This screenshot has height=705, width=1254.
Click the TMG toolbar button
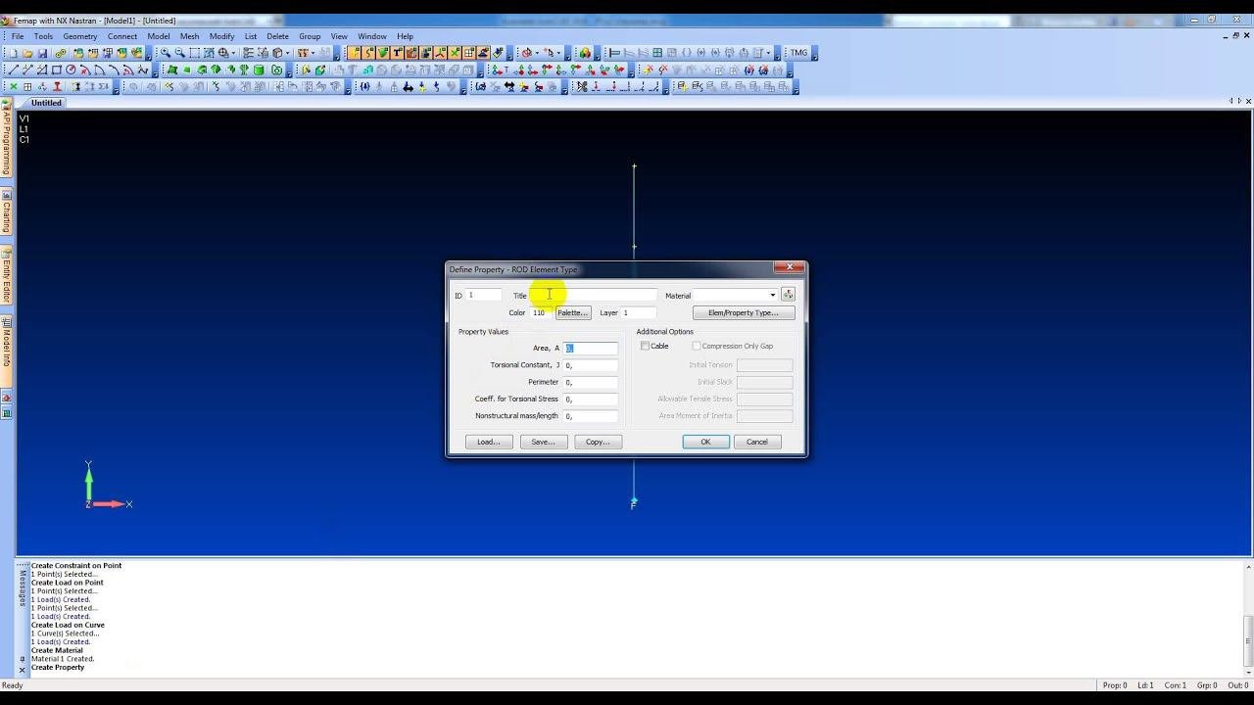(798, 53)
